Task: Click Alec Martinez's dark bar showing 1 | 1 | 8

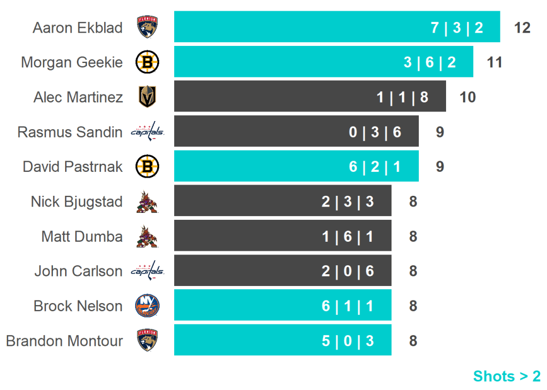Action: [x=310, y=97]
